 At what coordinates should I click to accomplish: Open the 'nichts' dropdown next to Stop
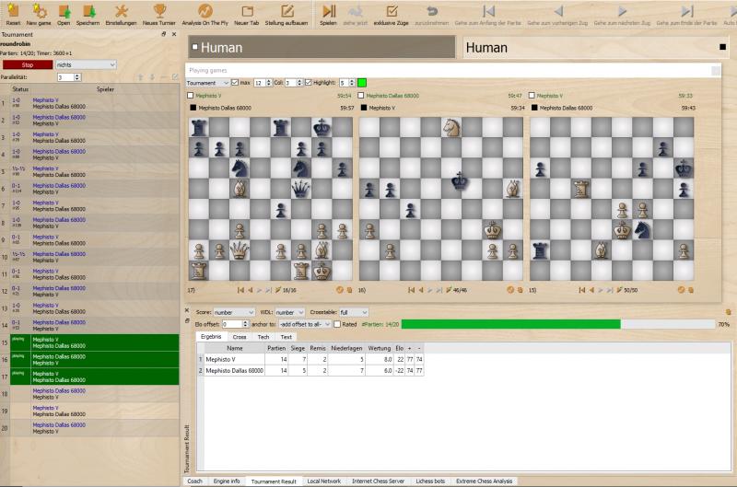(x=86, y=65)
